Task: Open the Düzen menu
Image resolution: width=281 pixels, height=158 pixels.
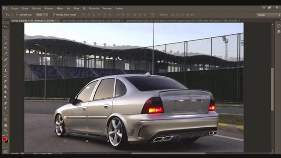Action: coord(25,8)
